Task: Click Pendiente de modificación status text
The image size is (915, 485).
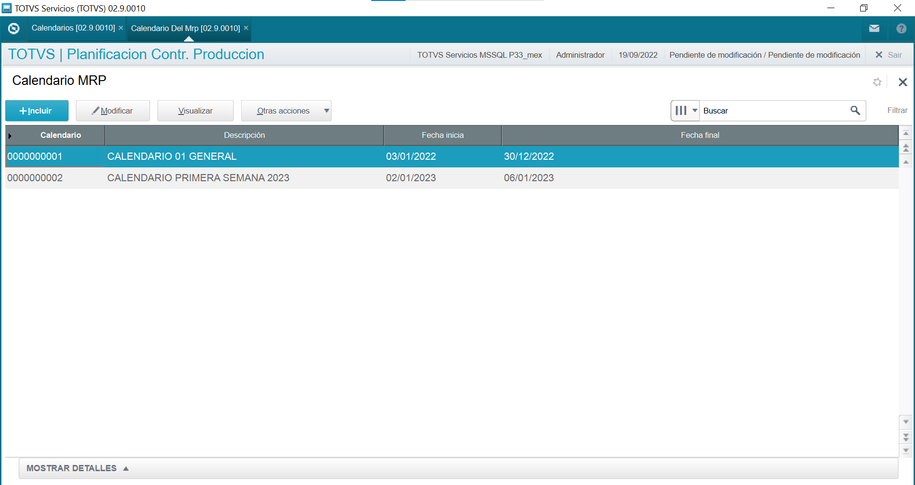Action: pyautogui.click(x=764, y=55)
